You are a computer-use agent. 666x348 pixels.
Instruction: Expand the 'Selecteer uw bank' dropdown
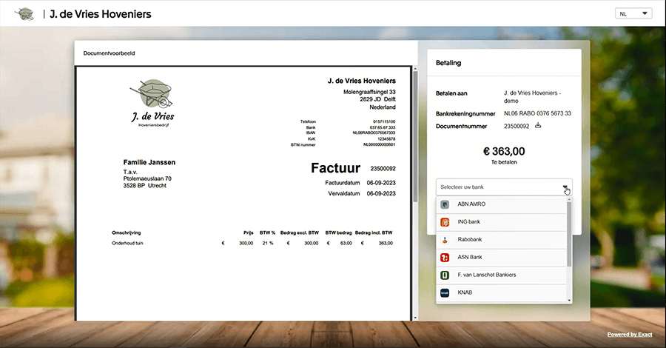click(x=504, y=187)
